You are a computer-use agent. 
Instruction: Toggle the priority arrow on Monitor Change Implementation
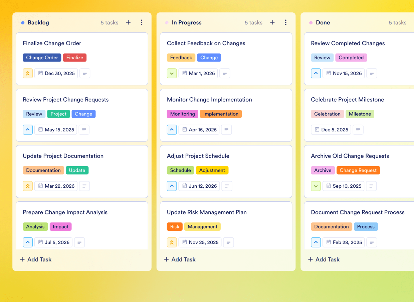point(172,129)
